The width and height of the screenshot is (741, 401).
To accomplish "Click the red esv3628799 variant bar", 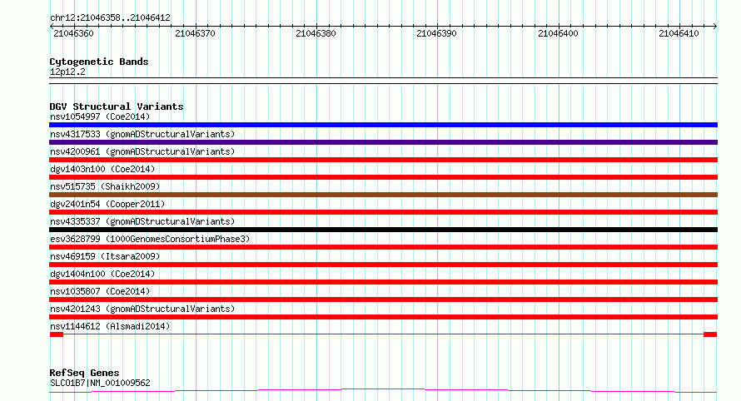I will point(383,247).
